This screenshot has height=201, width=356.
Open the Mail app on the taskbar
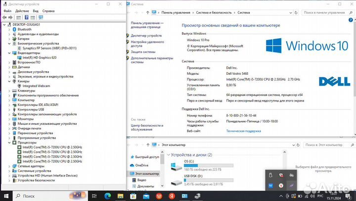point(146,196)
